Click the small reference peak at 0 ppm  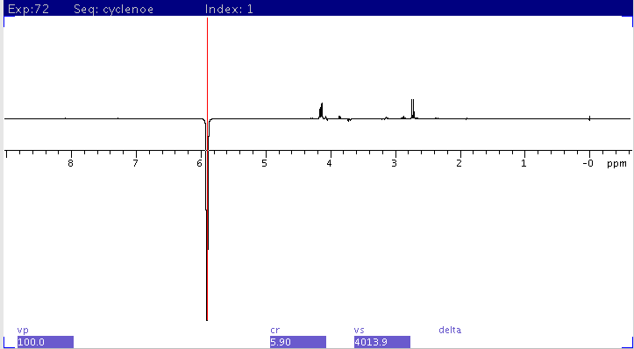(589, 118)
